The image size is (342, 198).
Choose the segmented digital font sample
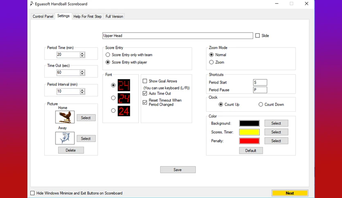124,98
